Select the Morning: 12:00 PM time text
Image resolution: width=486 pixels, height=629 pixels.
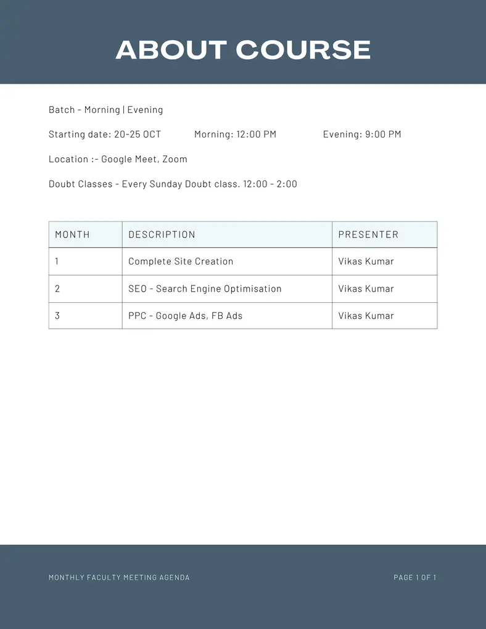[235, 134]
